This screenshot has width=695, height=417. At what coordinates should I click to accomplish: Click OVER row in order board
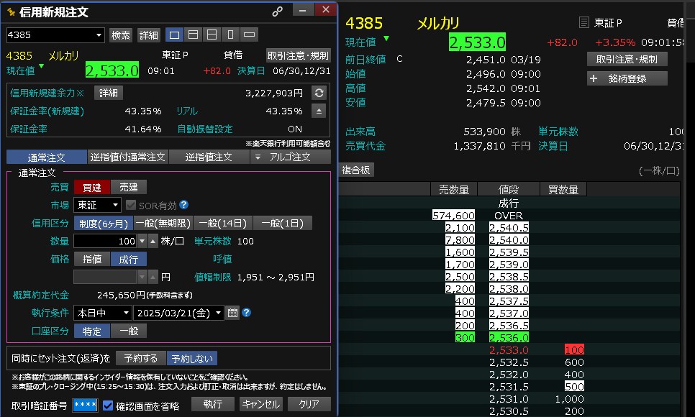click(x=509, y=216)
